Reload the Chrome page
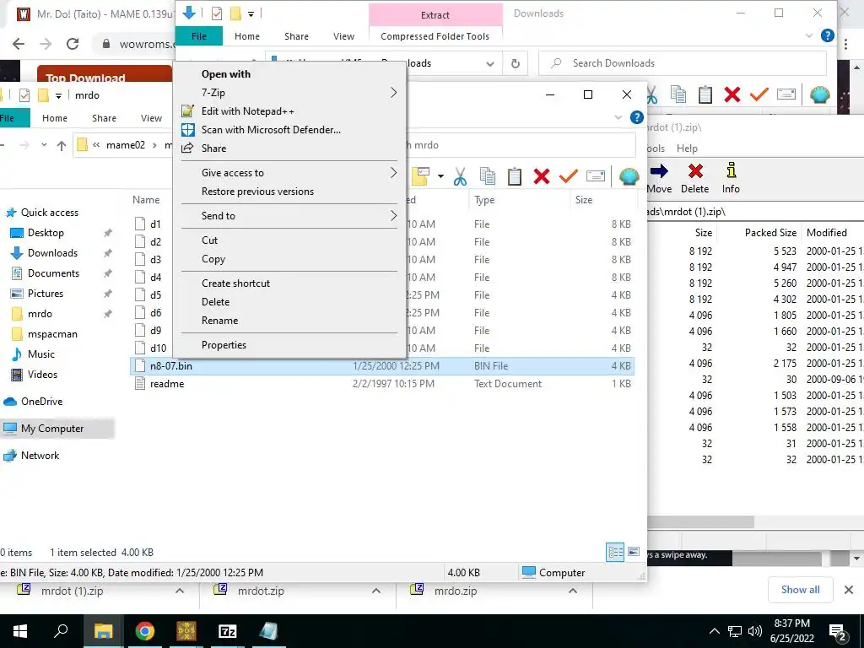The width and height of the screenshot is (864, 648). (73, 44)
